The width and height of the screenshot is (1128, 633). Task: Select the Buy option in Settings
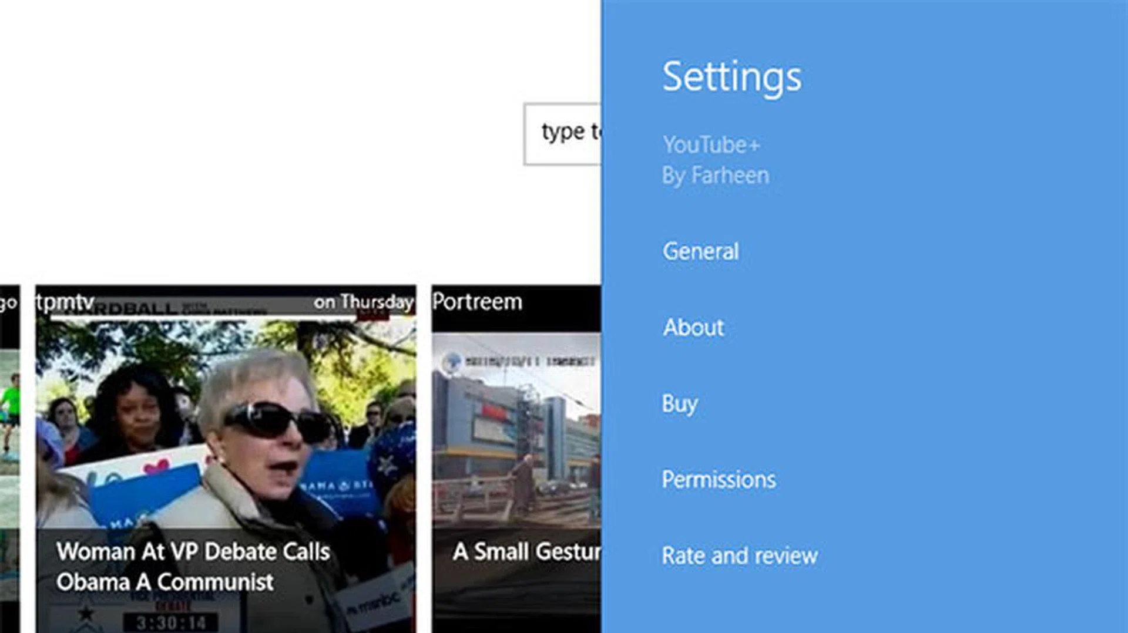[680, 404]
